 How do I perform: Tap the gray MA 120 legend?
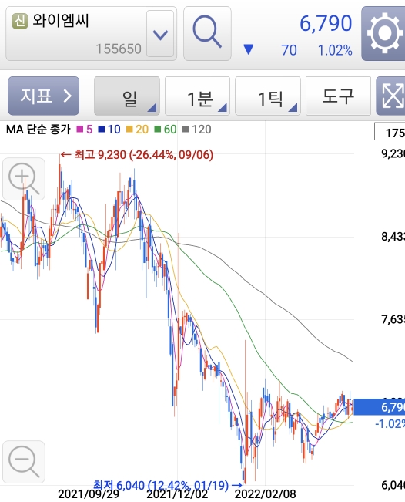[x=197, y=130]
